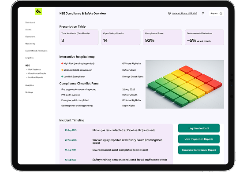Image resolution: width=247 pixels, height=172 pixels.
Task: Click the Log New Incident button
Action: click(199, 128)
